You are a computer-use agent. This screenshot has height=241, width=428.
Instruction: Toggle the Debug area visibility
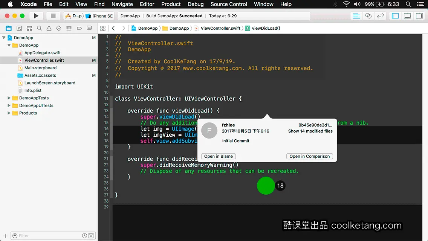pyautogui.click(x=407, y=16)
